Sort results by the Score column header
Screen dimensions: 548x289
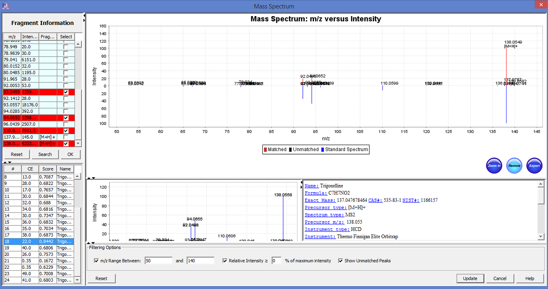(x=48, y=169)
